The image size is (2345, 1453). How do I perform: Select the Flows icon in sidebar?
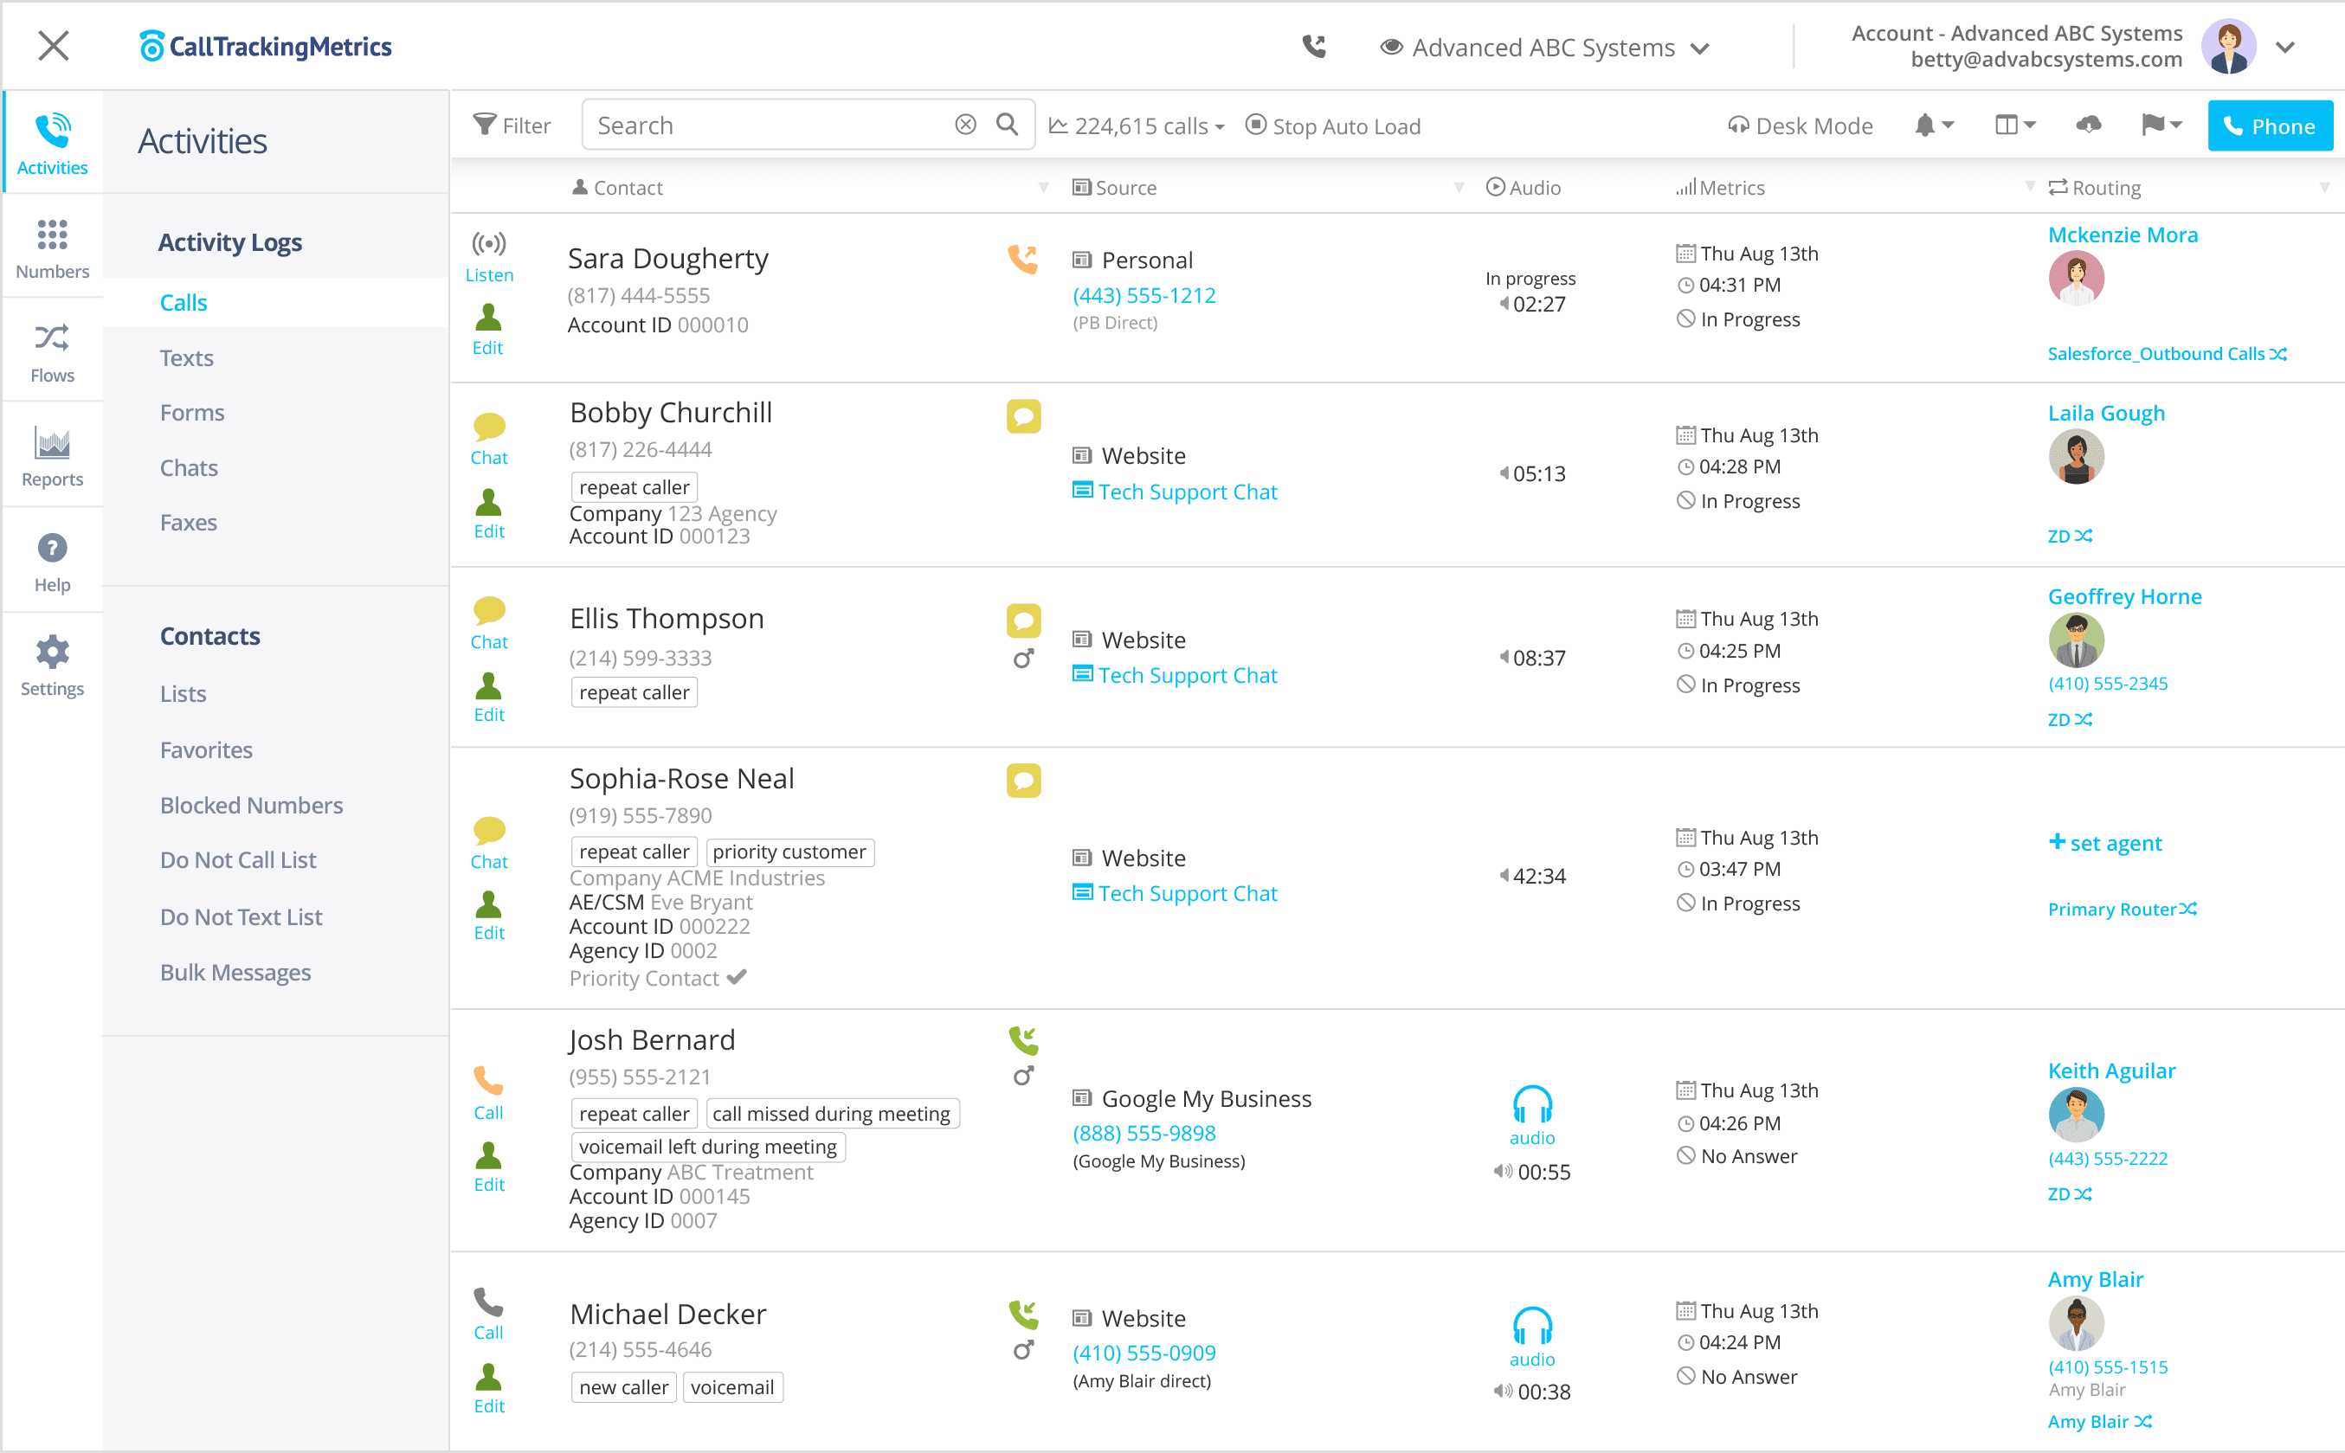pos(52,350)
